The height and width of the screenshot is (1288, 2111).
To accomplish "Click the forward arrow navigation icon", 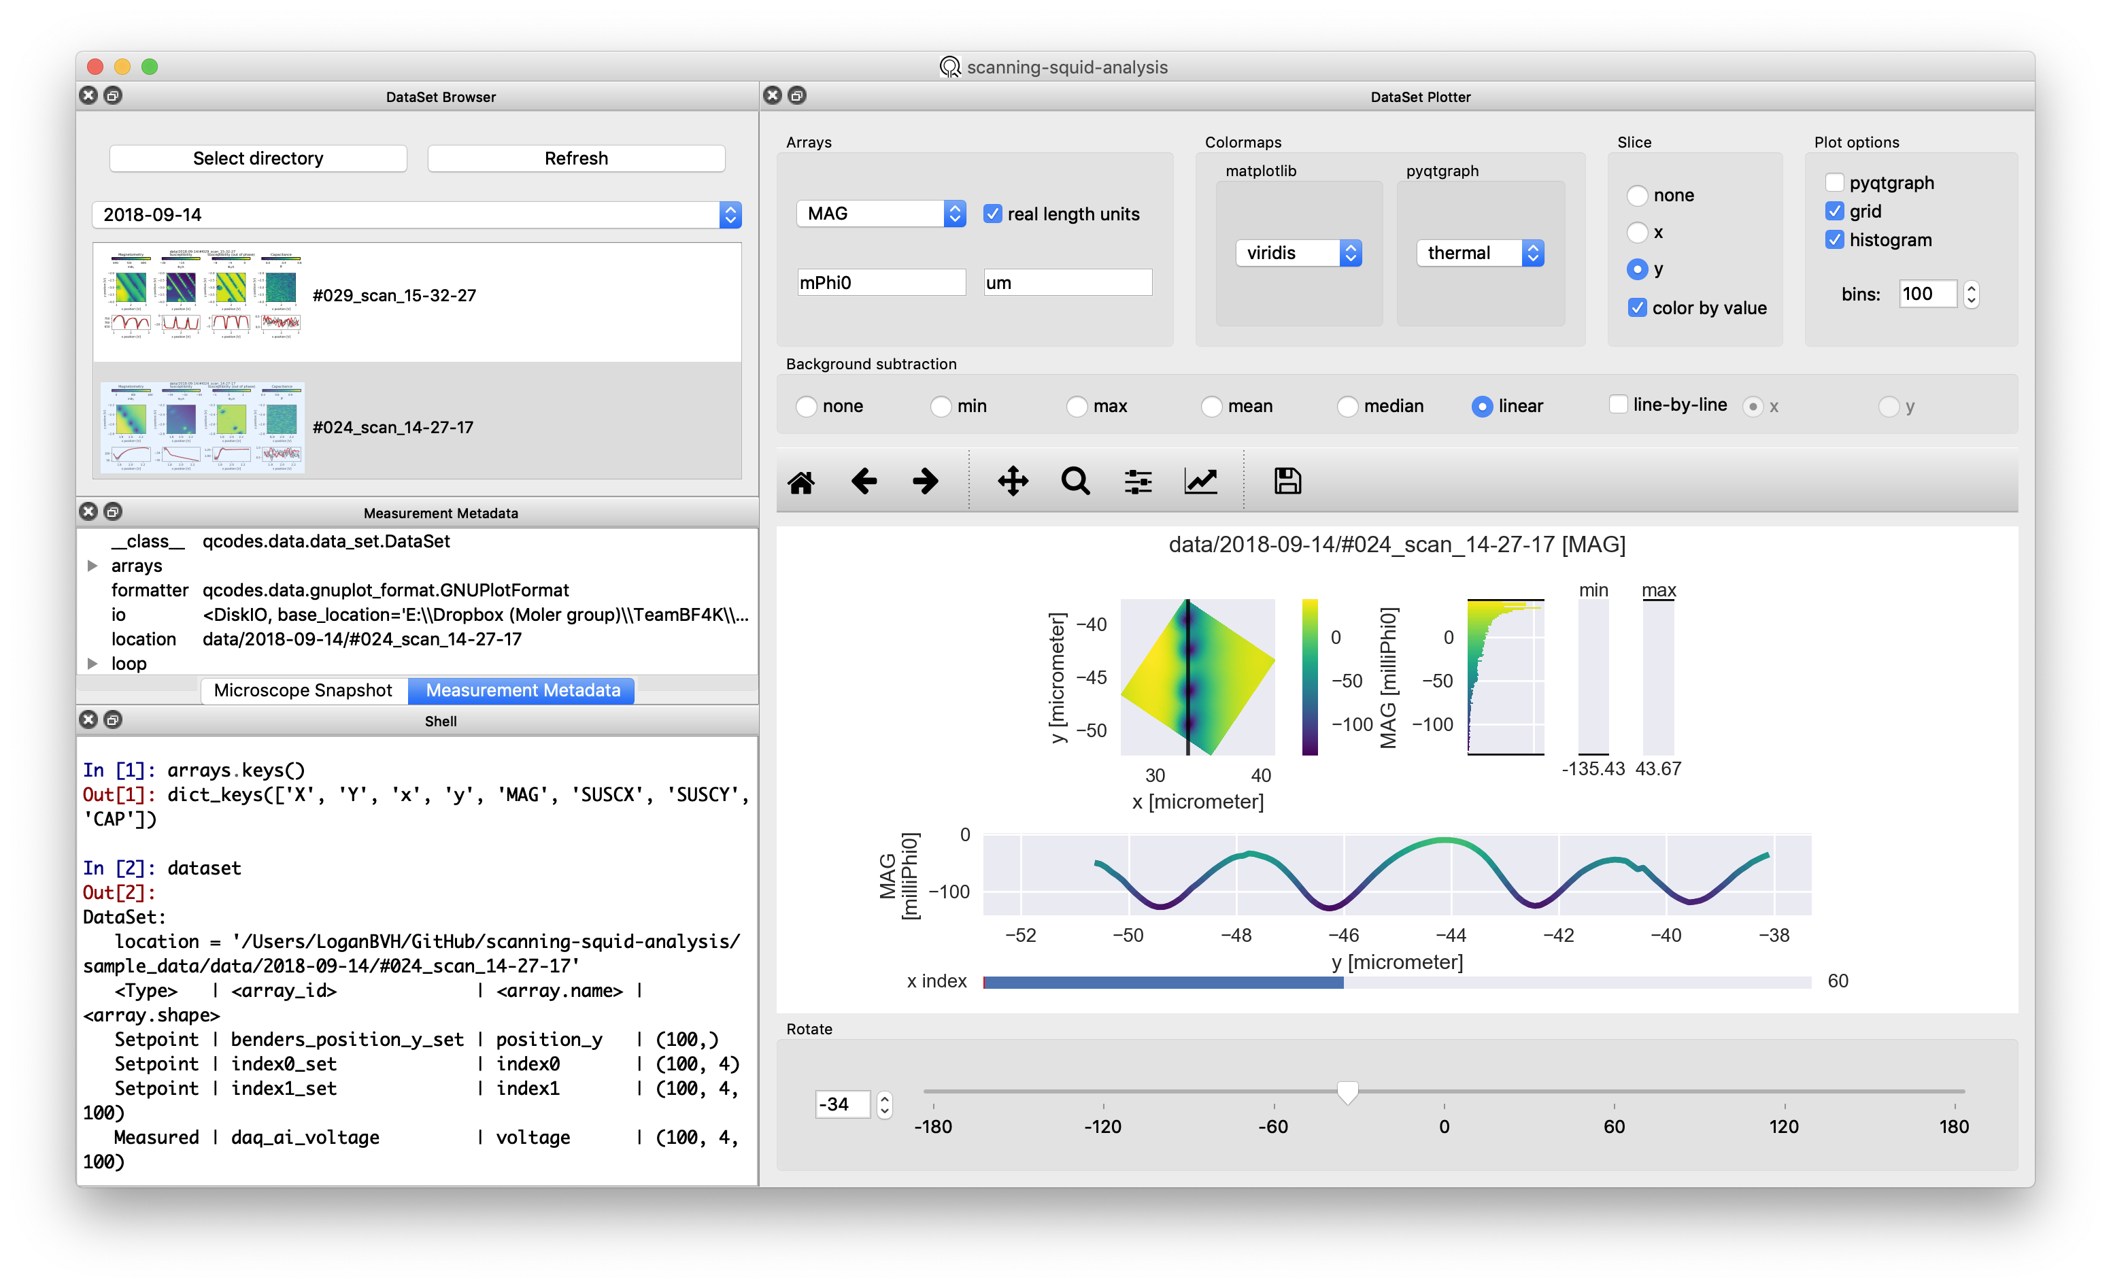I will click(926, 481).
